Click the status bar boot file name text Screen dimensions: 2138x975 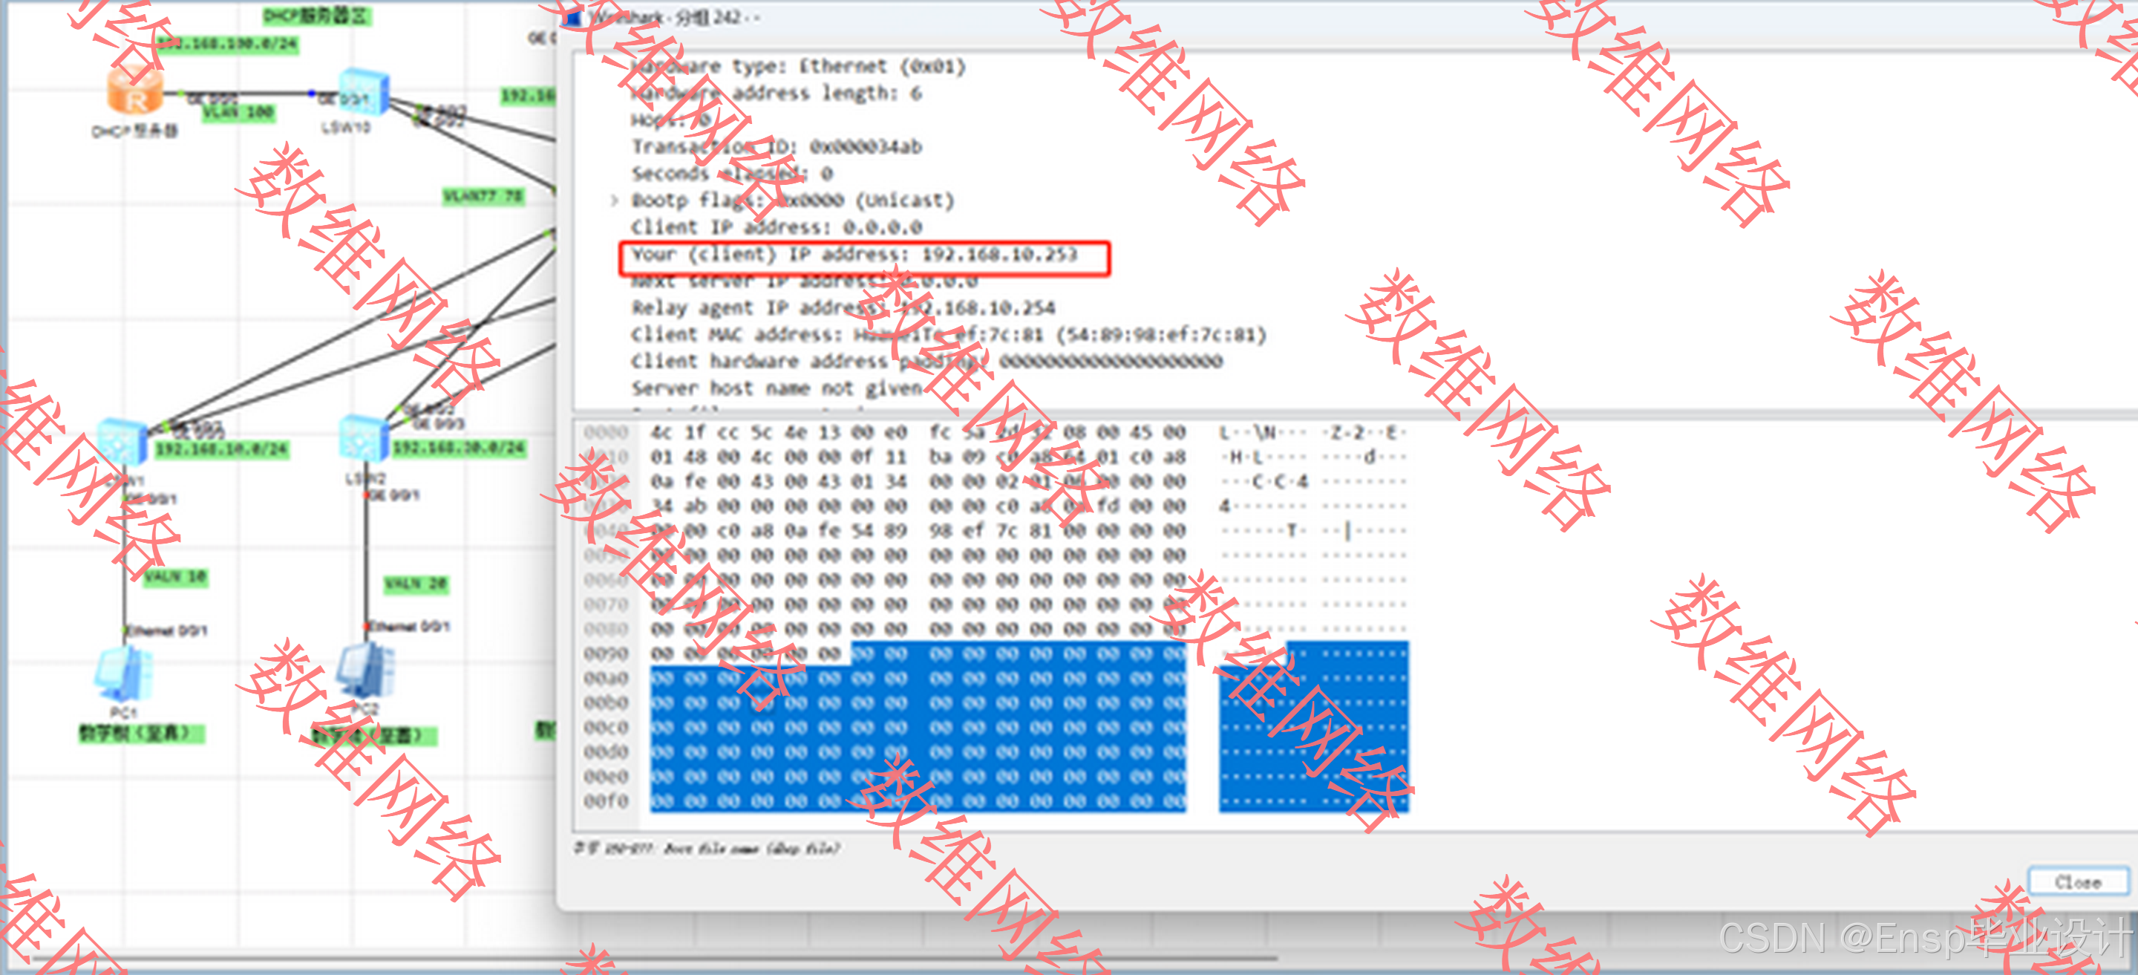tap(707, 848)
